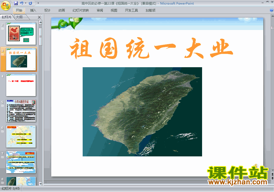This screenshot has width=274, height=192.
Task: Redo the last action
Action: [30, 3]
